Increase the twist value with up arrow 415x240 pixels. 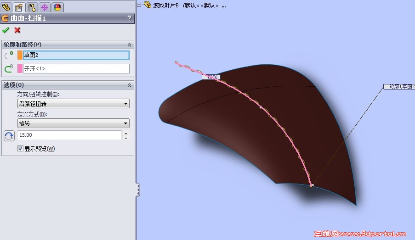click(x=126, y=133)
